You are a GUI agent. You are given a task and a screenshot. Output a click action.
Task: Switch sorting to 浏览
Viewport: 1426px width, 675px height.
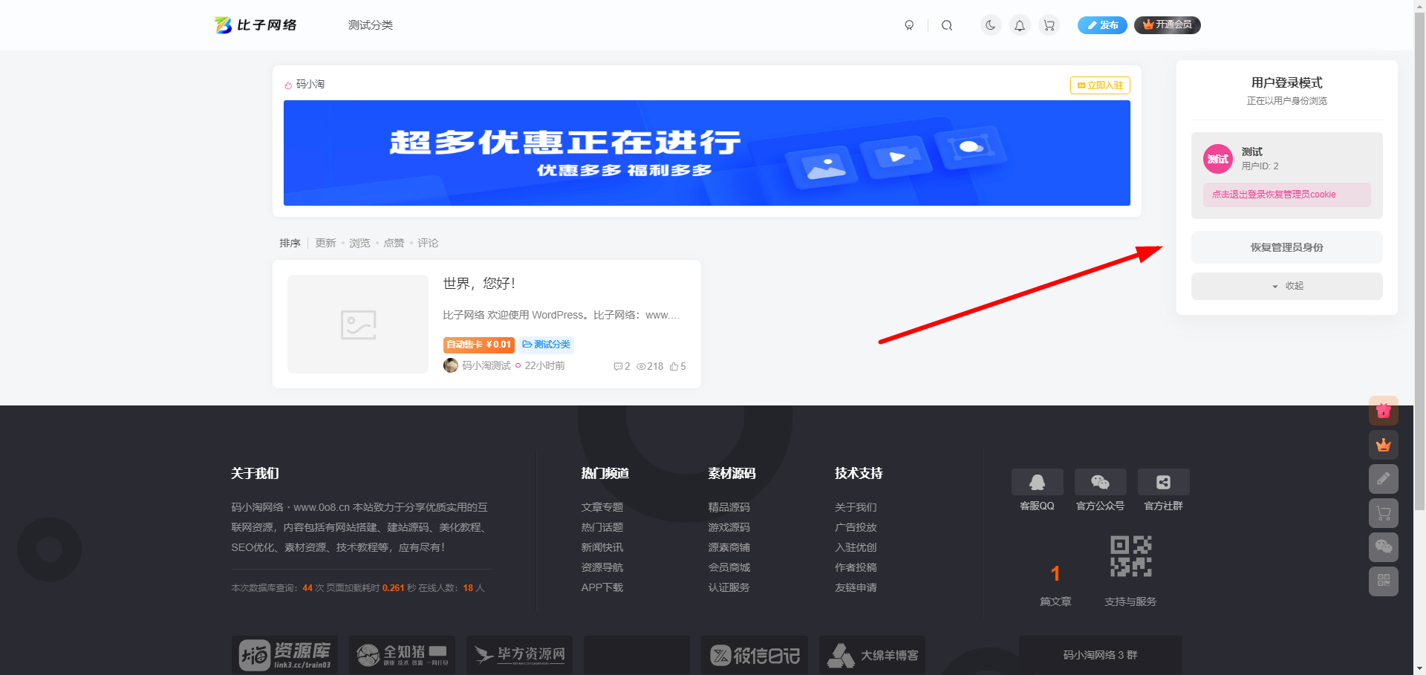359,243
